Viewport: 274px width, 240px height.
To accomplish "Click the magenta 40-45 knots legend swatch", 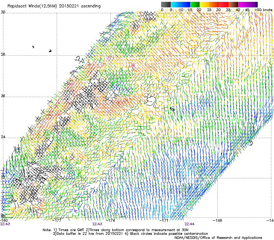I will click(243, 4).
